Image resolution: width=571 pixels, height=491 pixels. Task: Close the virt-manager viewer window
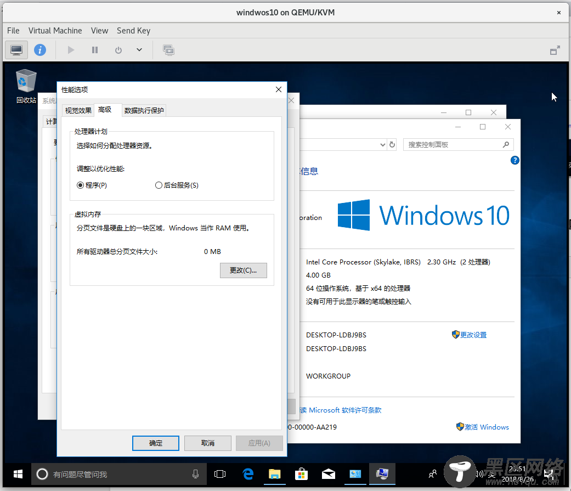[x=558, y=13]
